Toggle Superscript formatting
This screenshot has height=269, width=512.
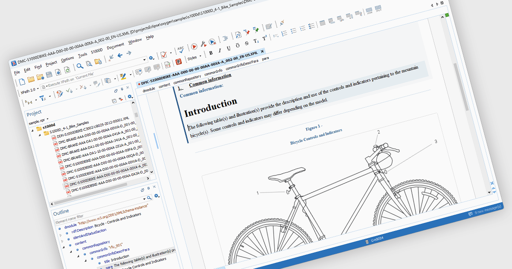coord(265,38)
